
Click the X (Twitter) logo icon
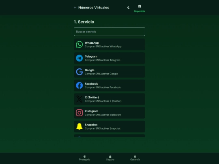(79, 99)
